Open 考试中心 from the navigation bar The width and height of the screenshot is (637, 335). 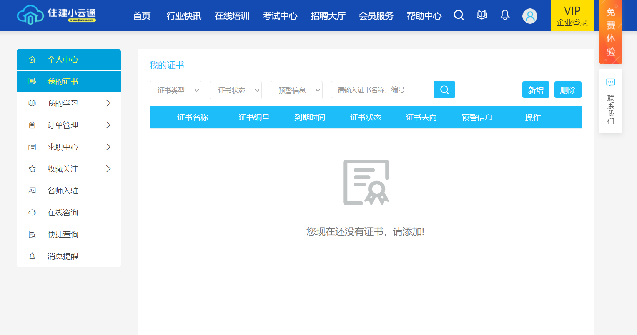(x=280, y=16)
